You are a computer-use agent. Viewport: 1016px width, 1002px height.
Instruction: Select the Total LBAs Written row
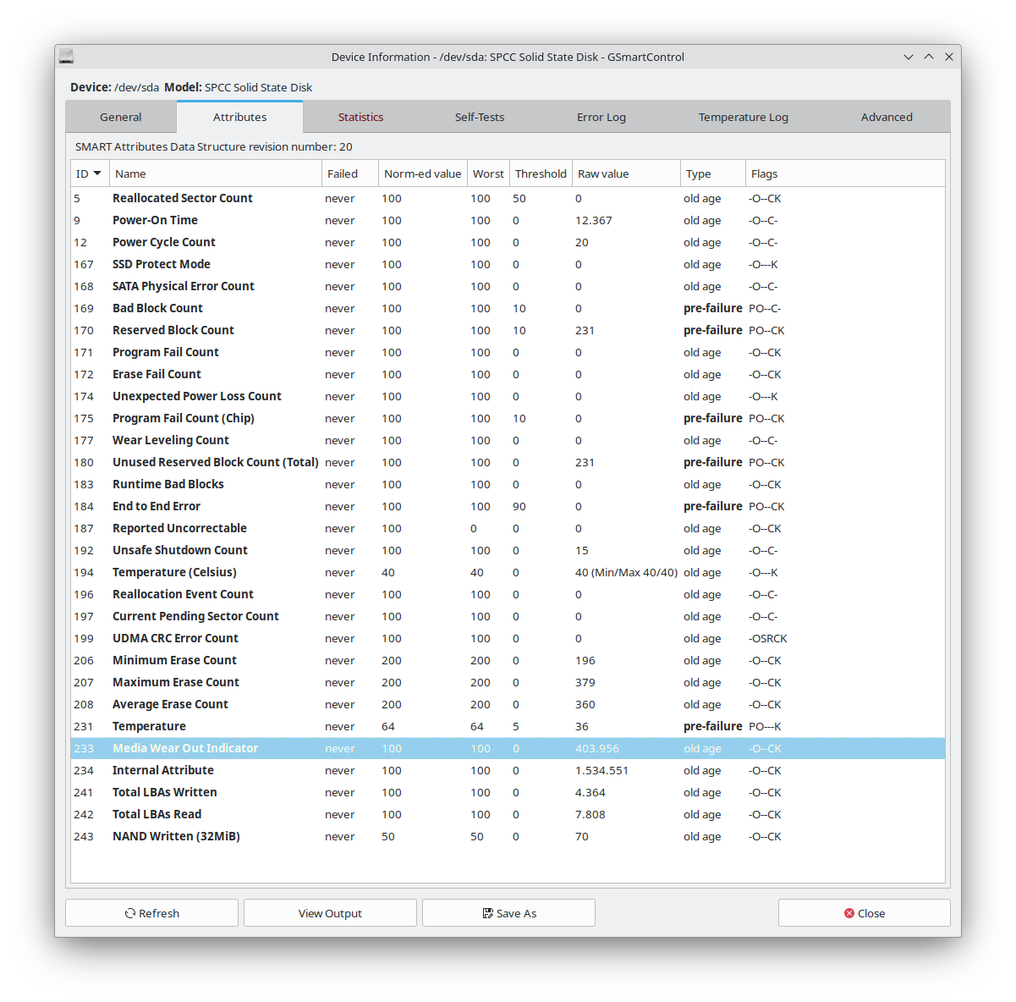(x=508, y=792)
